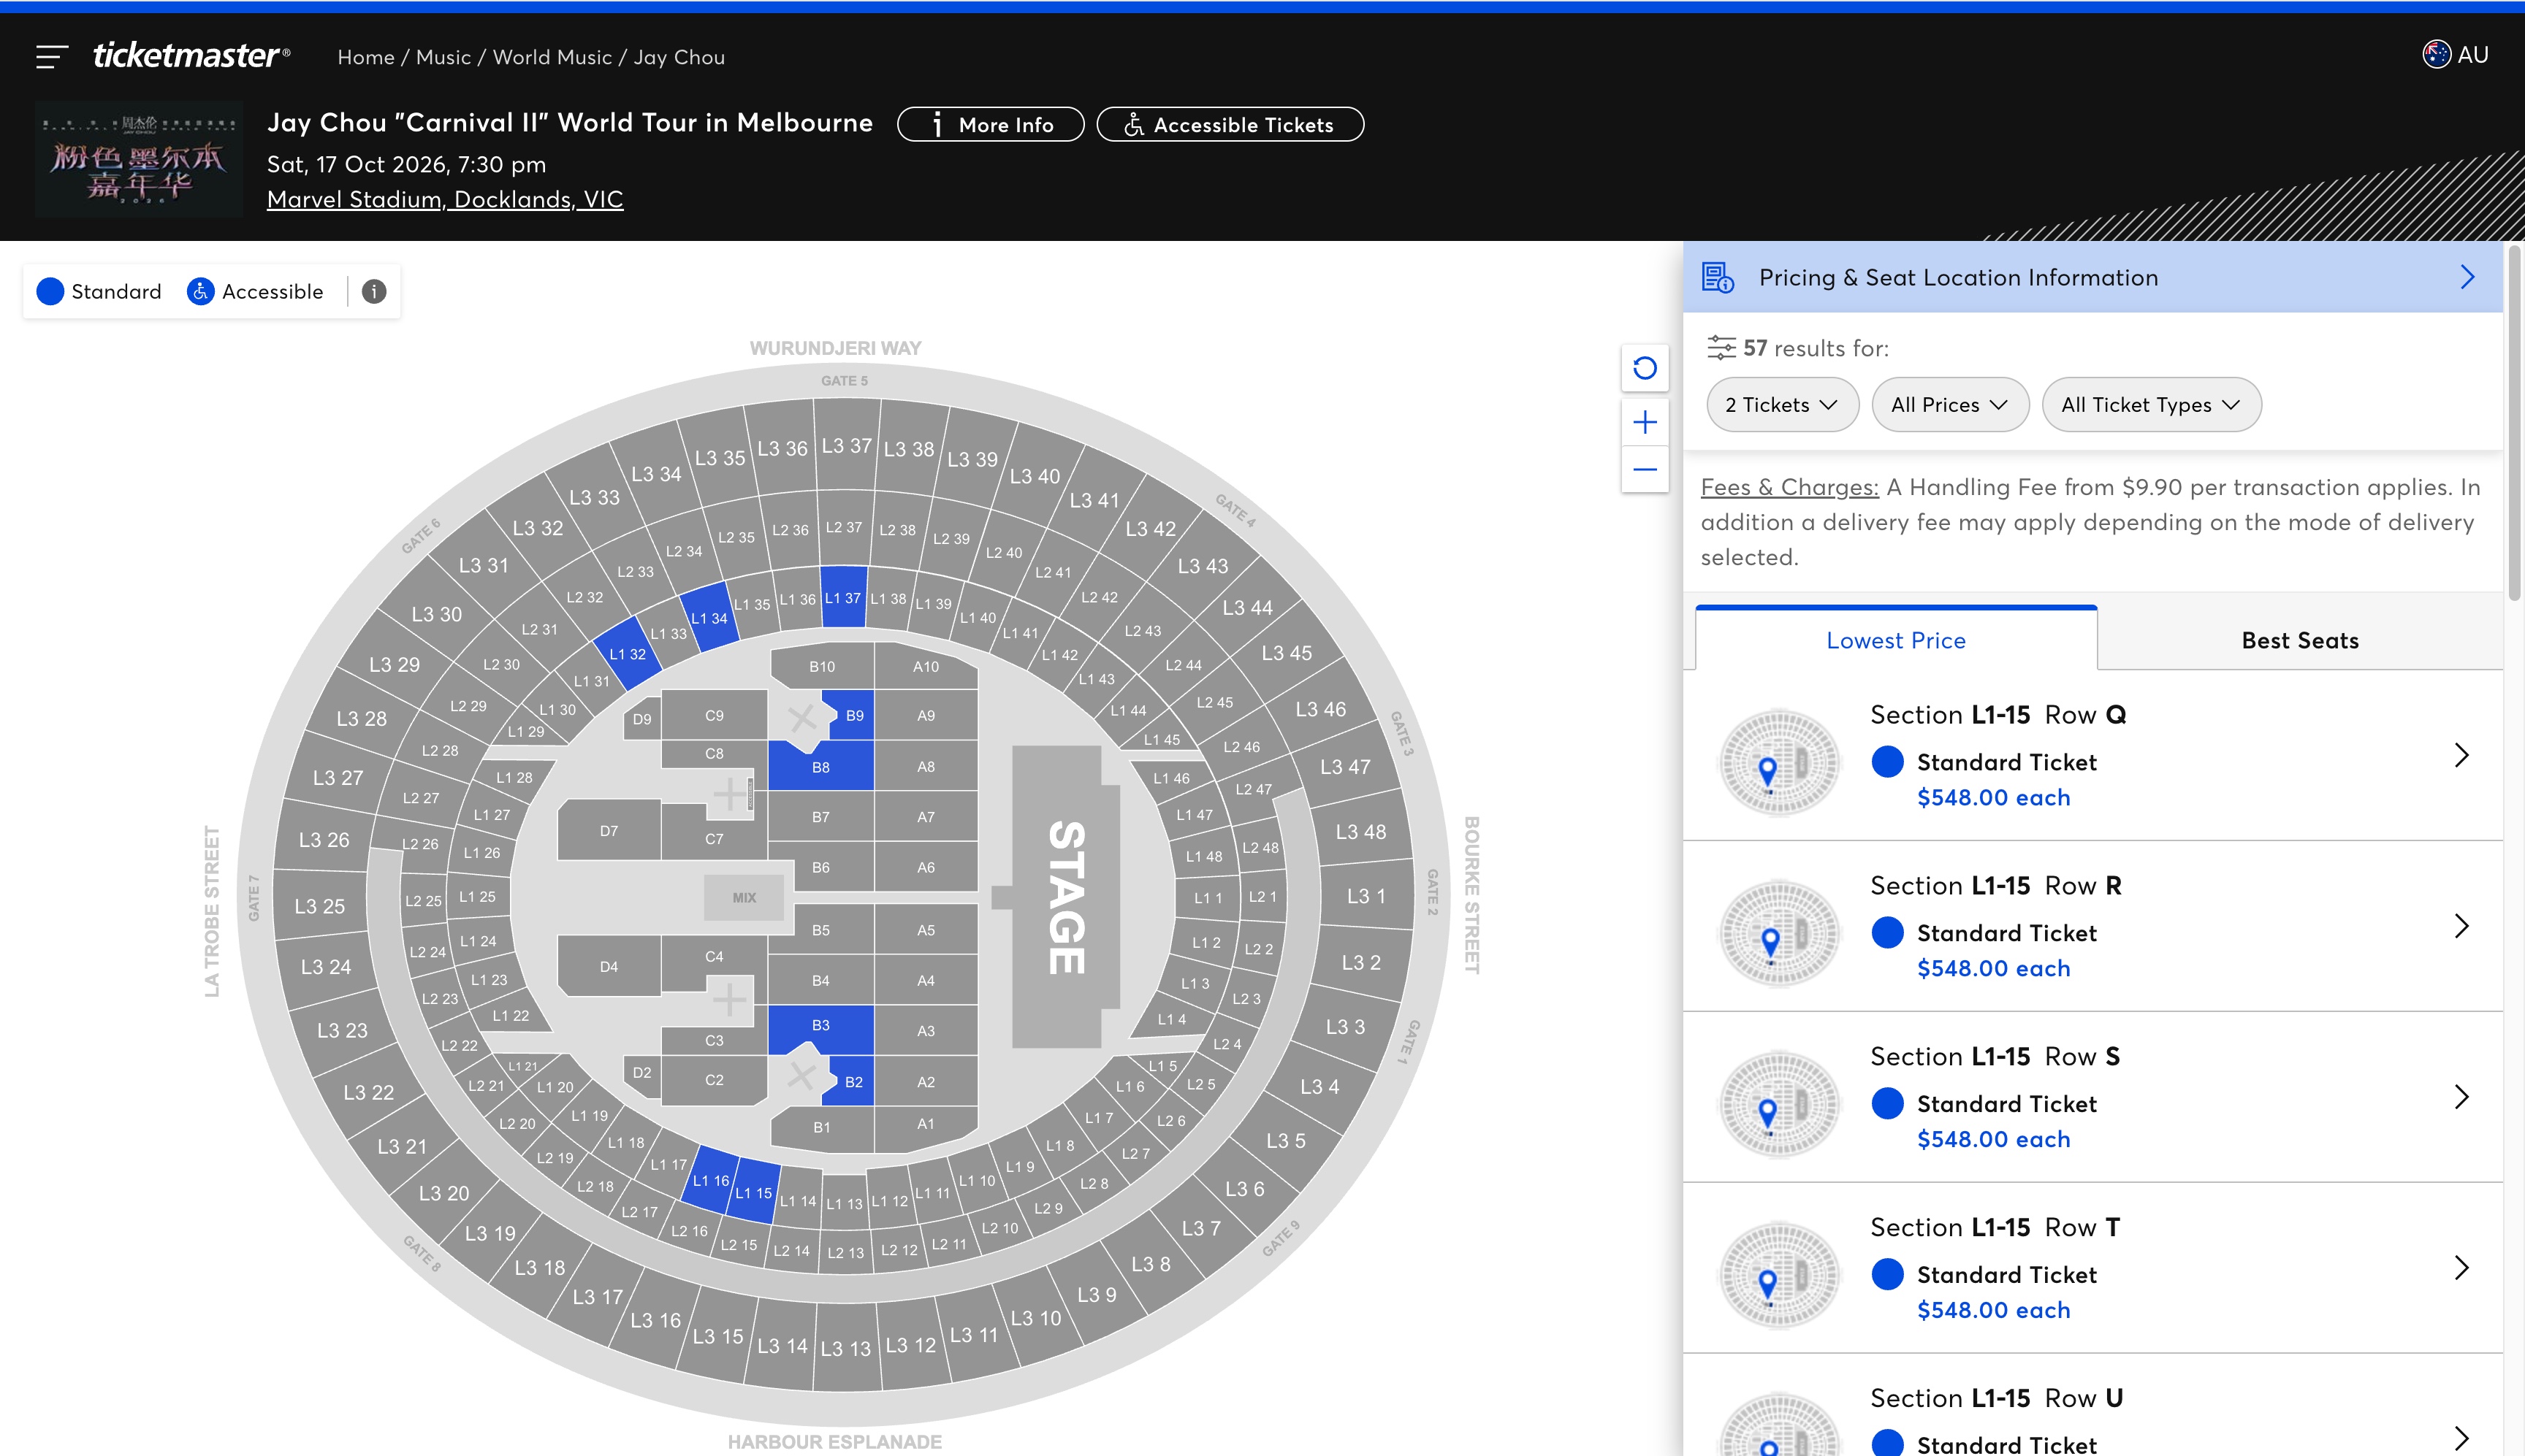This screenshot has width=2525, height=1456.
Task: Open World Music in the breadcrumb
Action: pyautogui.click(x=552, y=57)
